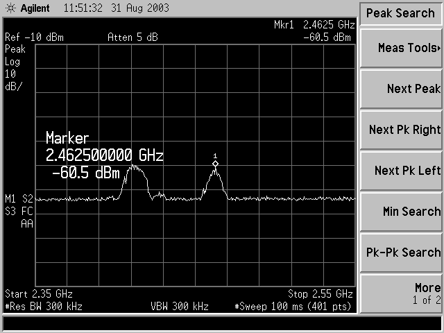This screenshot has height=333, width=444.
Task: Click the Stop 2.55 GHz label
Action: coord(321,294)
